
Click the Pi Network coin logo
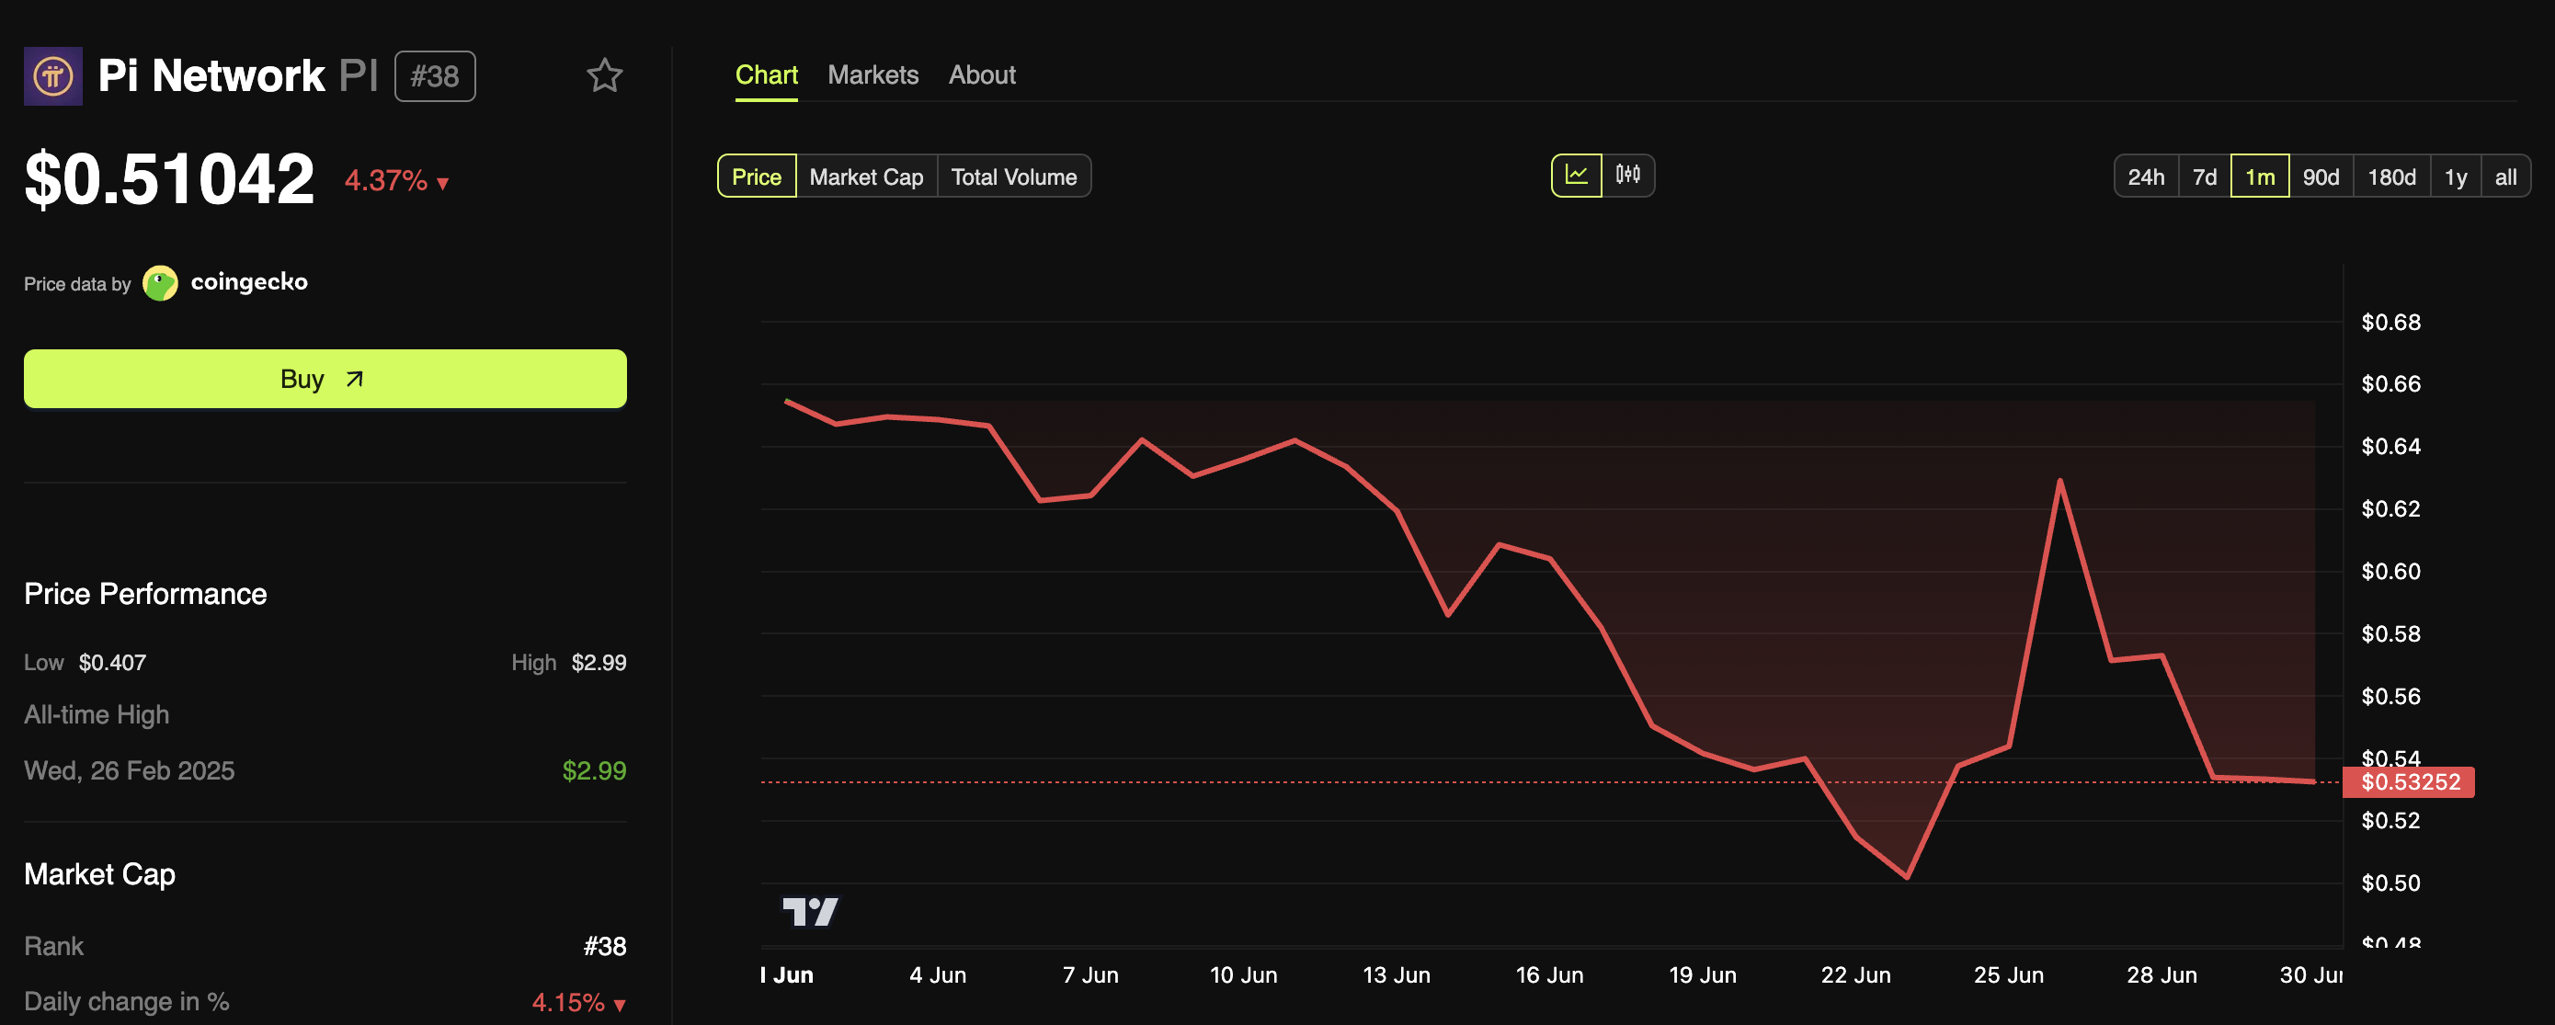[52, 75]
